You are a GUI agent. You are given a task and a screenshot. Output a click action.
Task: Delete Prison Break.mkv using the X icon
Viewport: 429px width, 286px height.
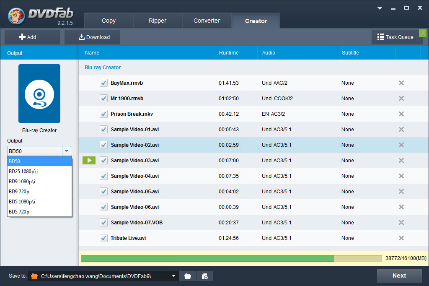401,114
